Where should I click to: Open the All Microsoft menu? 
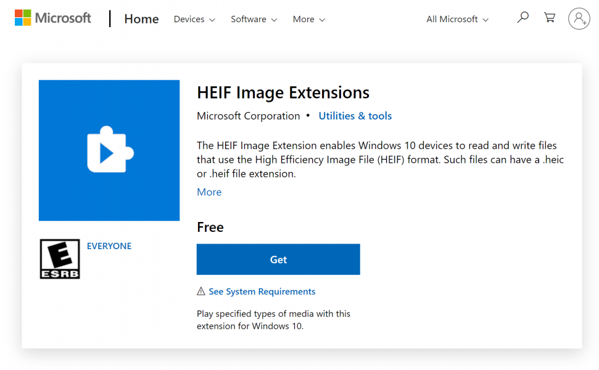(456, 19)
